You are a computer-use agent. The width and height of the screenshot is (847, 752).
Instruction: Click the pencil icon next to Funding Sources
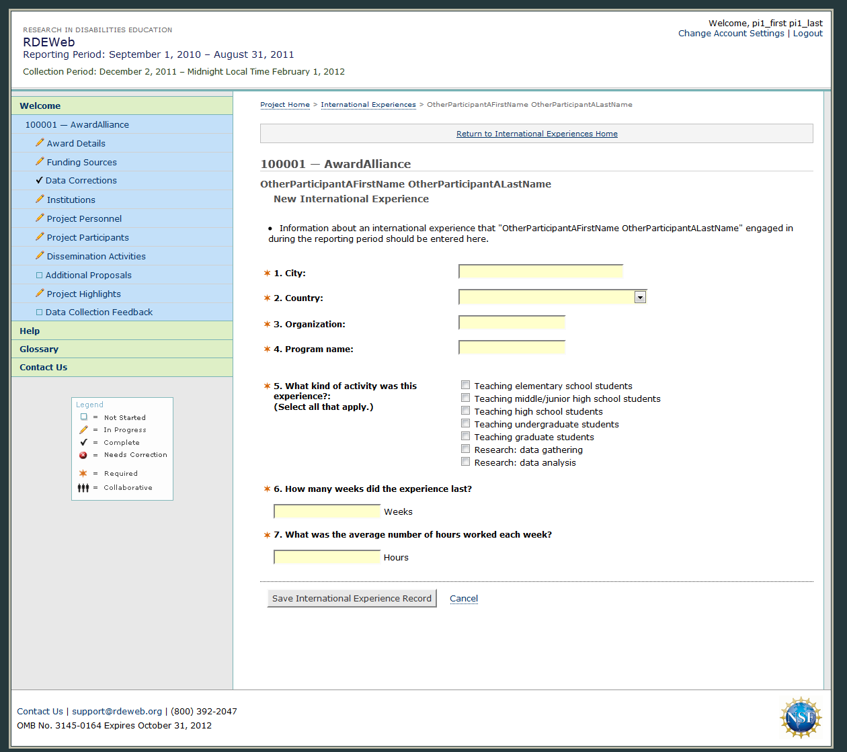(x=40, y=162)
